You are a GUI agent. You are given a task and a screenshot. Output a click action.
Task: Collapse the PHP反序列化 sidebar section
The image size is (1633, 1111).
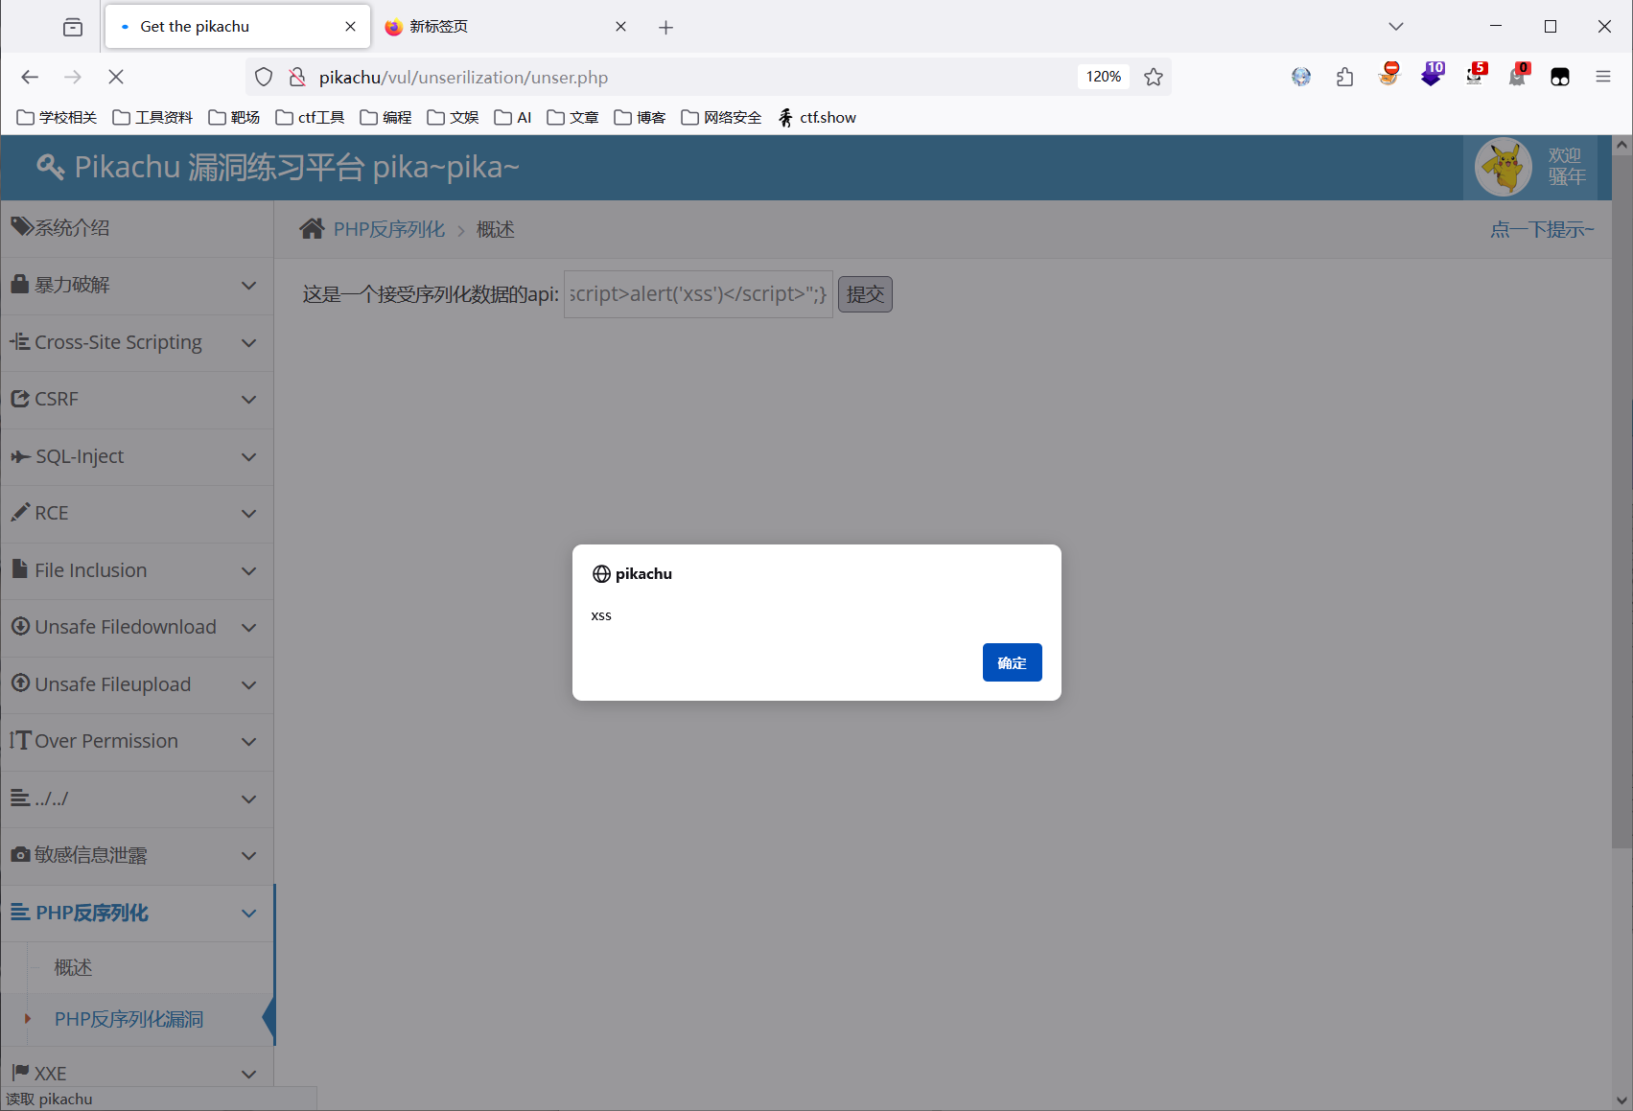click(137, 913)
